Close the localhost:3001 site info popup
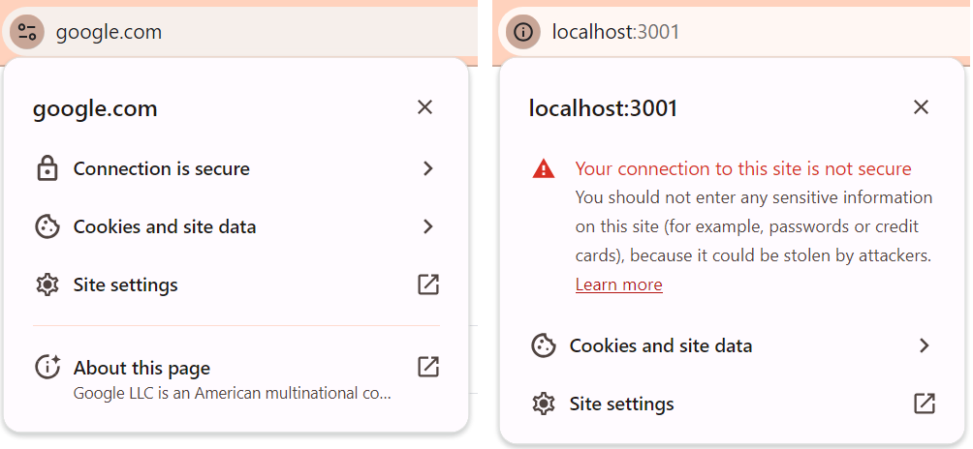973x449 pixels. tap(921, 107)
